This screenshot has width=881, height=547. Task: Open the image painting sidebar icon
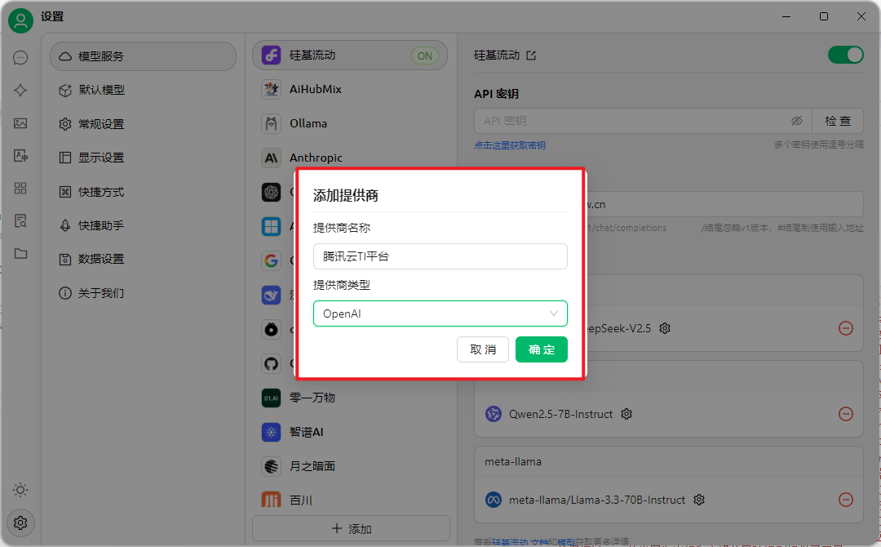tap(20, 123)
